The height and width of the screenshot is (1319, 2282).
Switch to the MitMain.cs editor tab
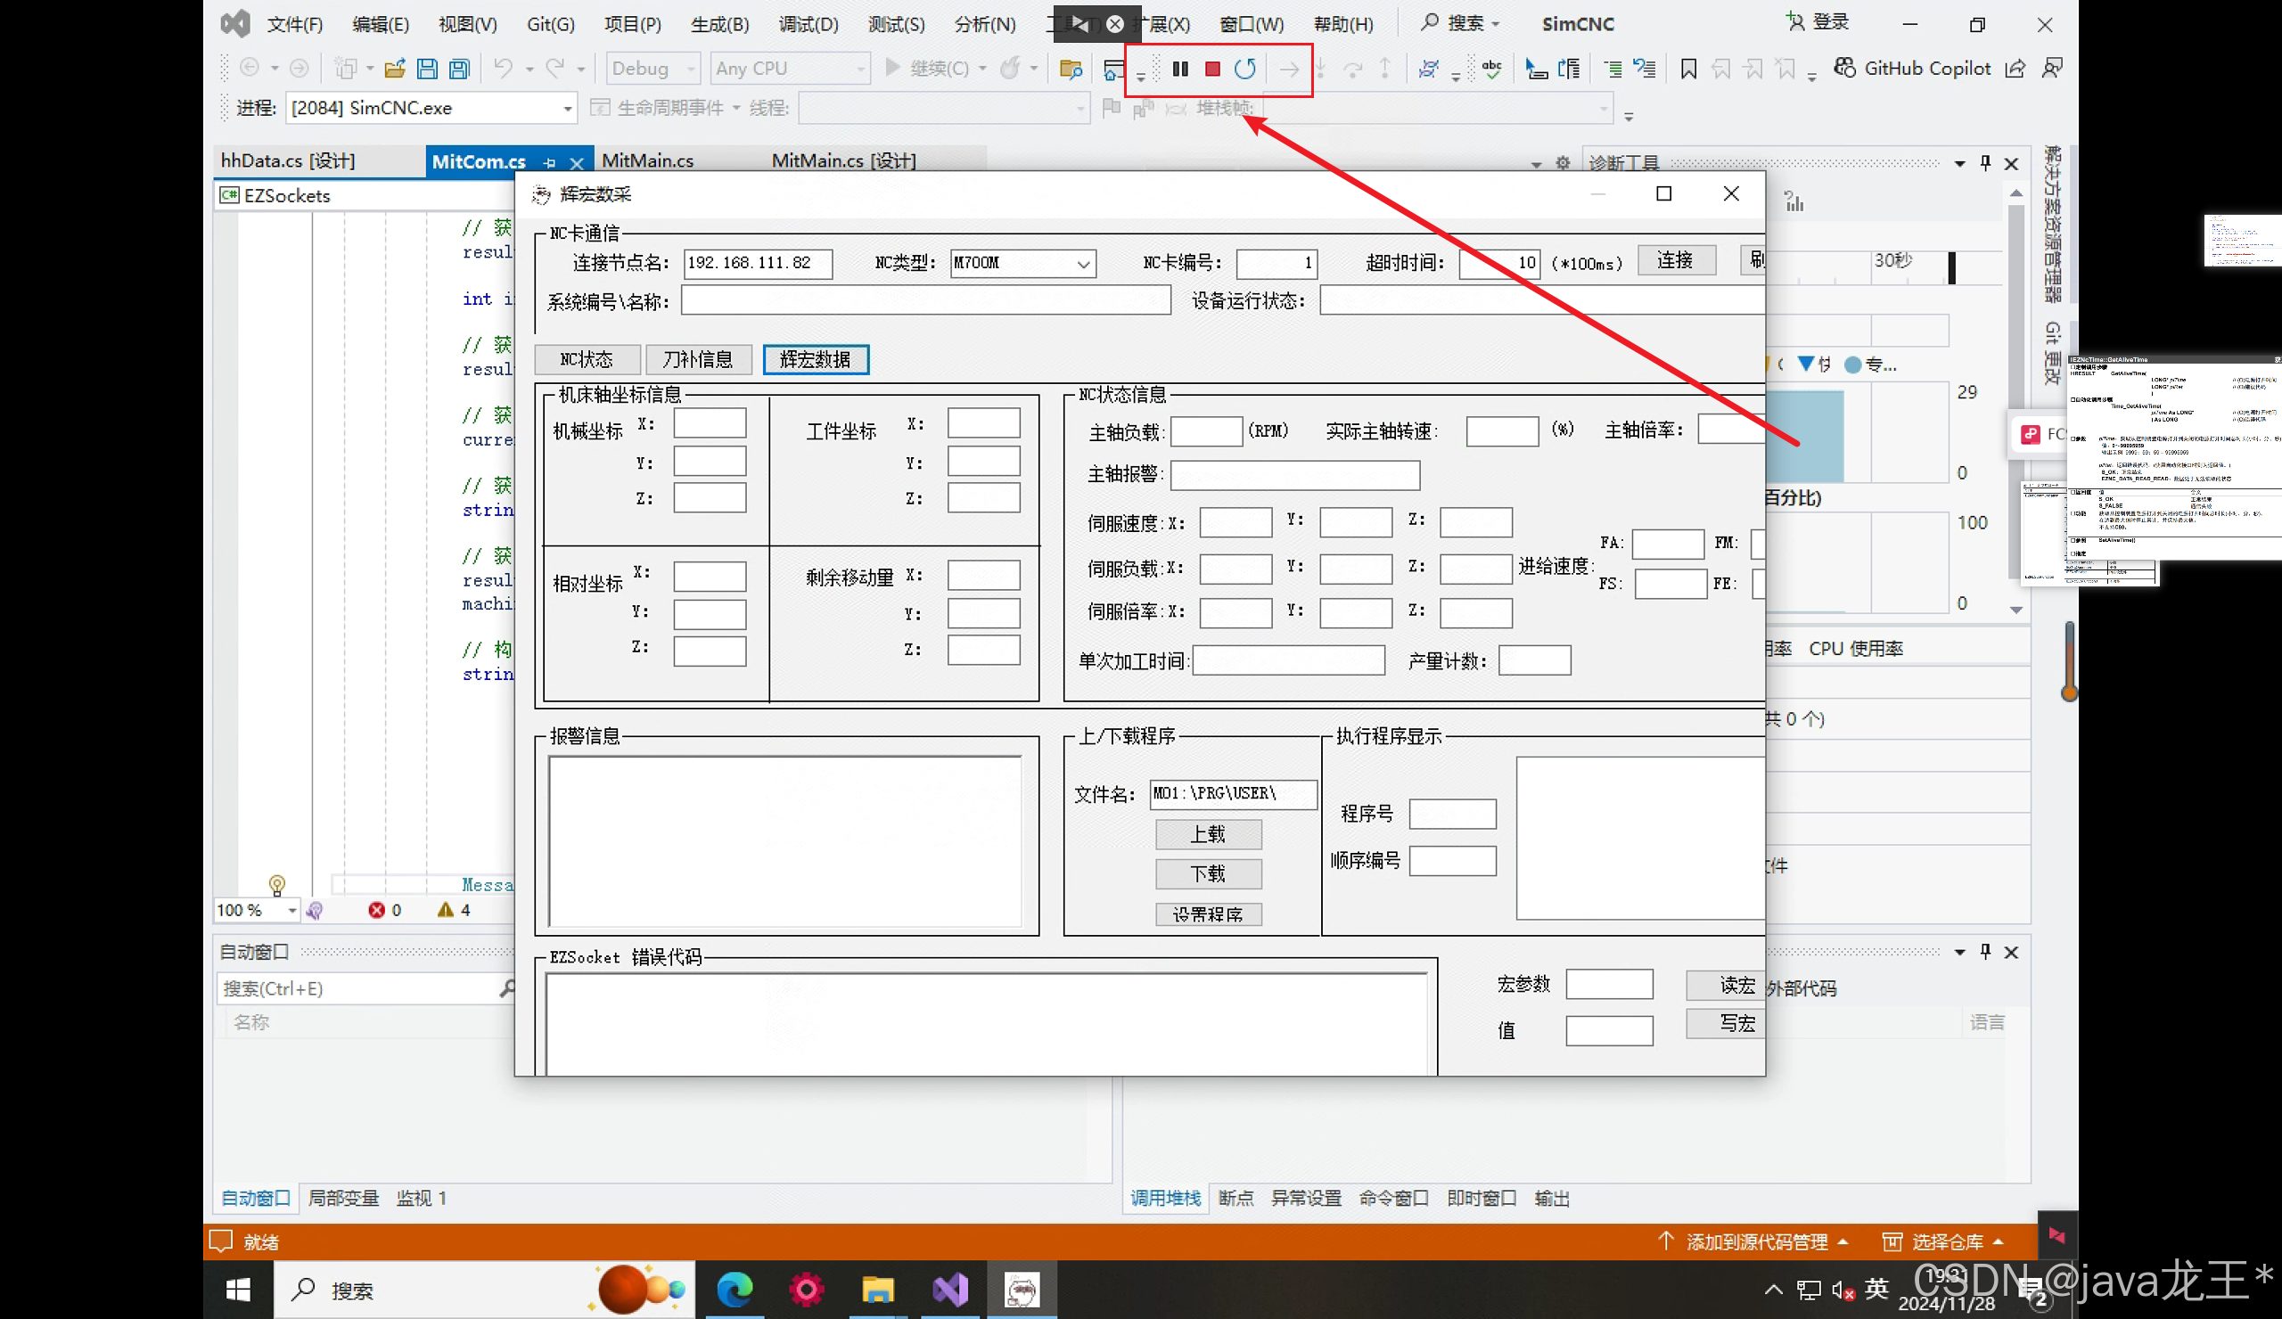click(647, 161)
